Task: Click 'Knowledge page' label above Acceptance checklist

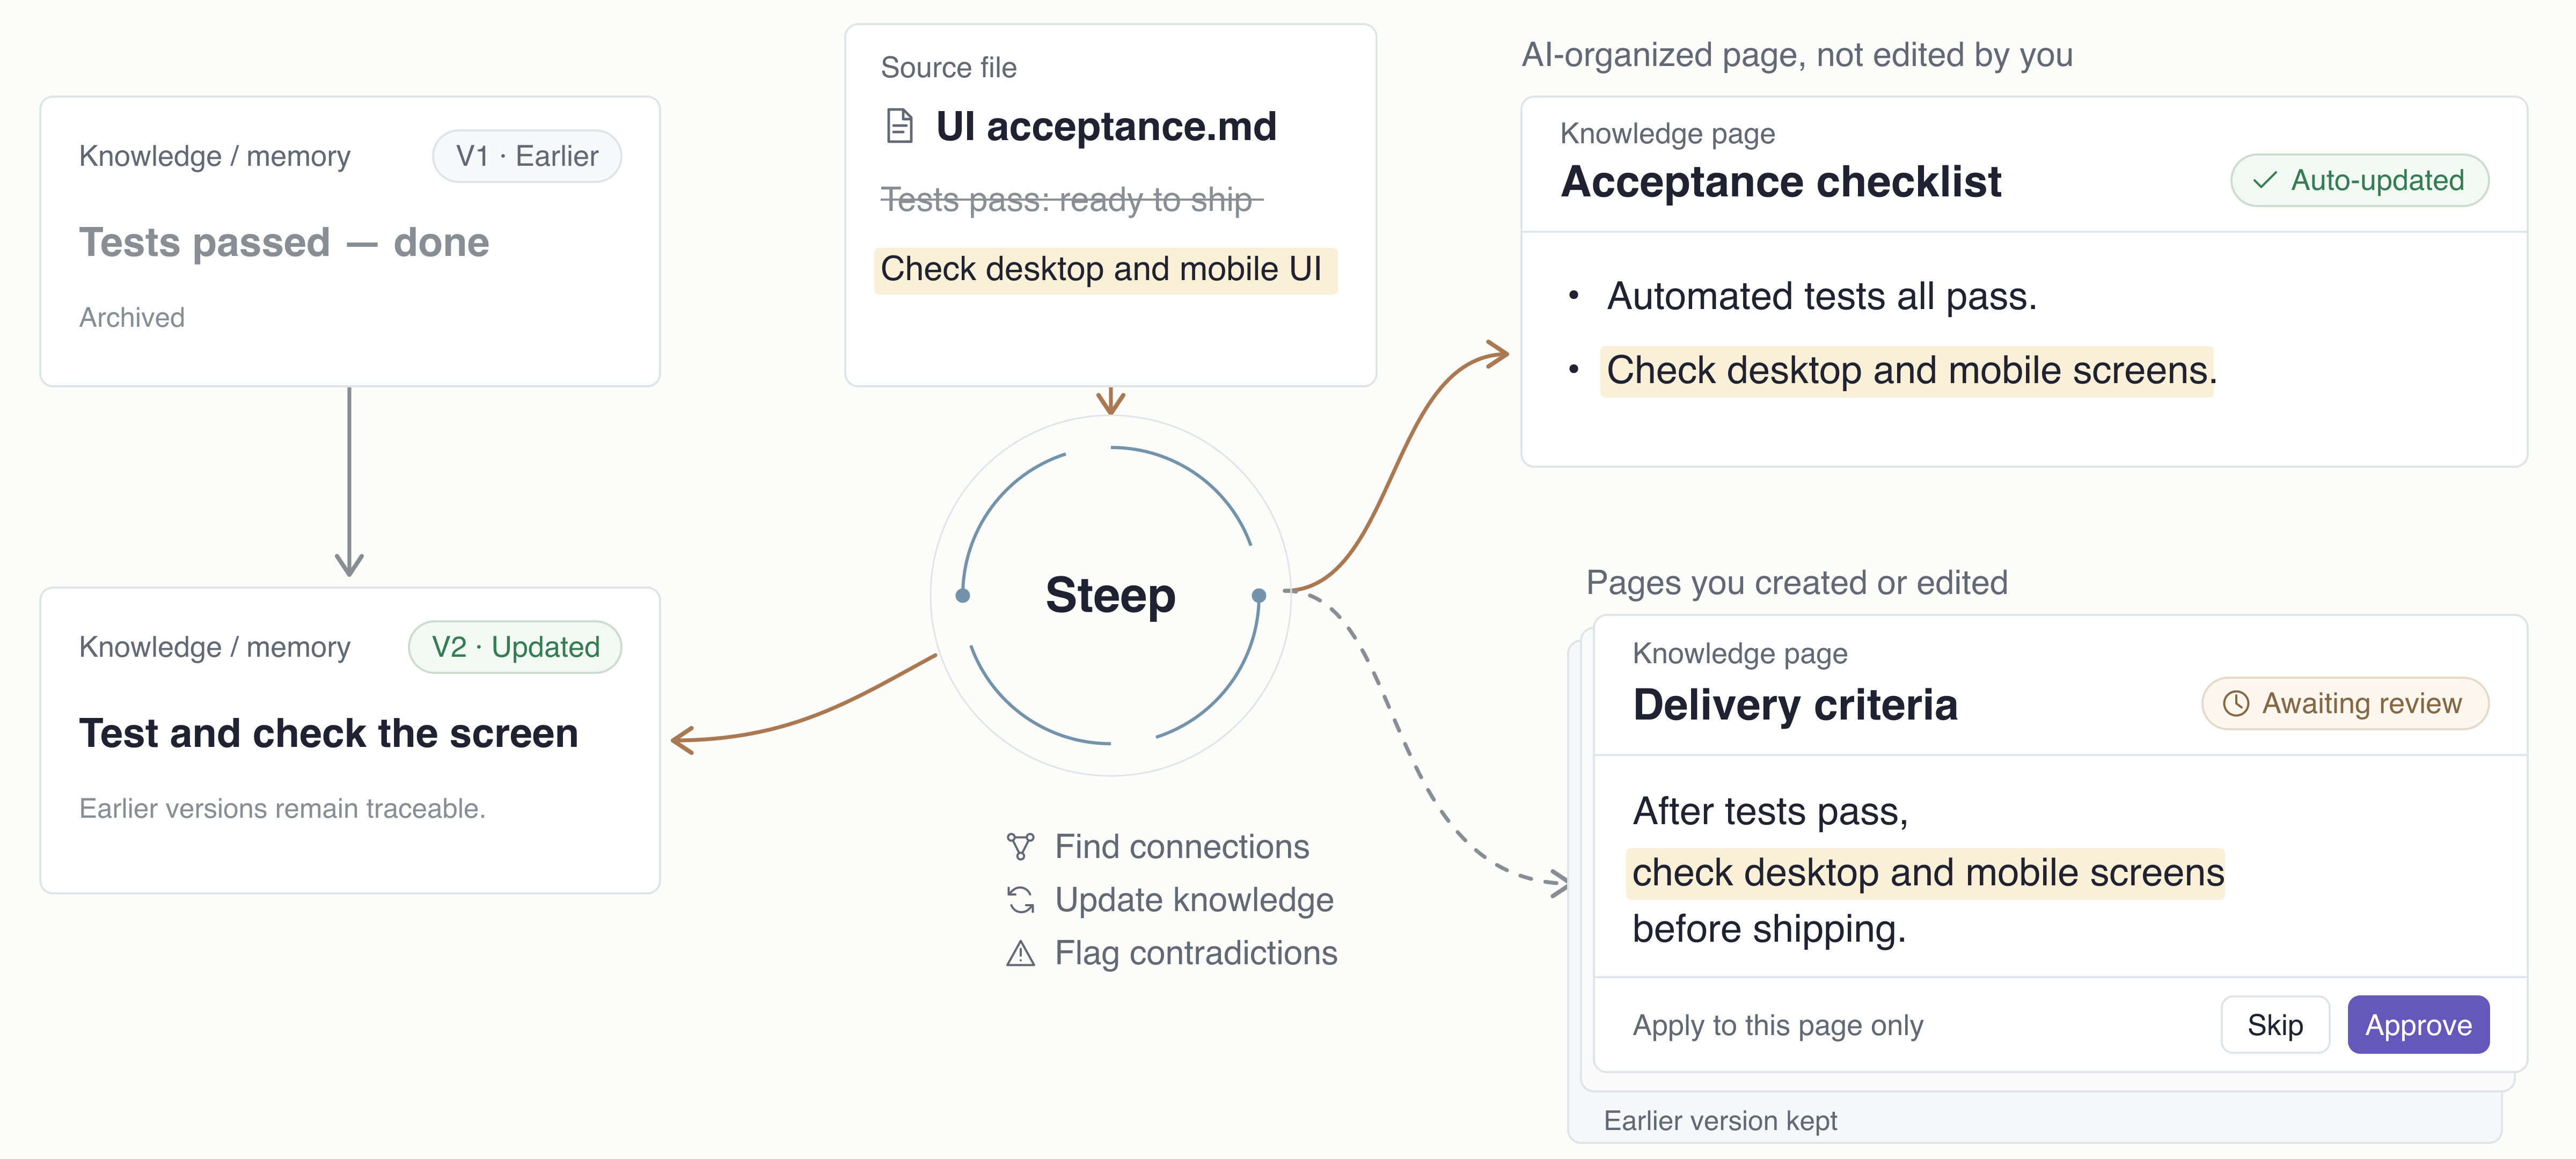Action: 1667,133
